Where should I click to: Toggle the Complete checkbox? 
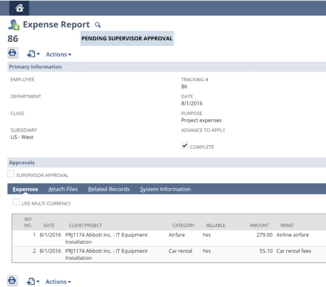[x=185, y=146]
